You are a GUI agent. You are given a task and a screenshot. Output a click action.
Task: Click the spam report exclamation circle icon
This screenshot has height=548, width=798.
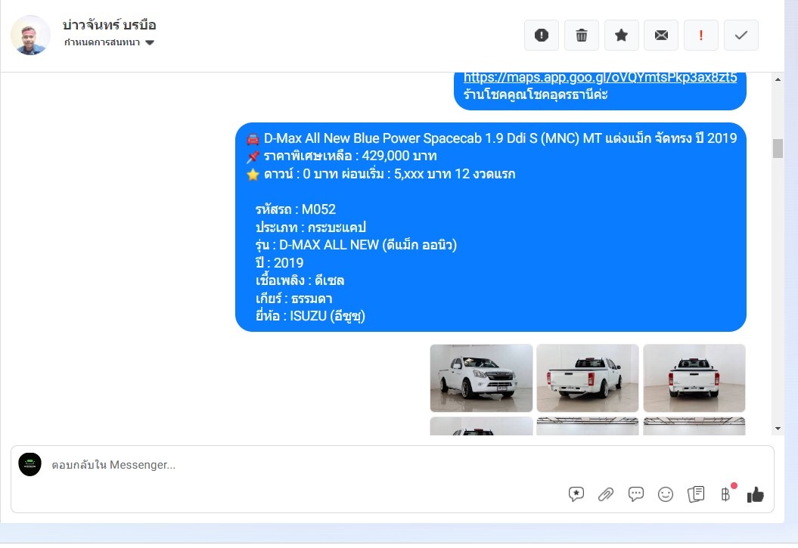(x=542, y=35)
